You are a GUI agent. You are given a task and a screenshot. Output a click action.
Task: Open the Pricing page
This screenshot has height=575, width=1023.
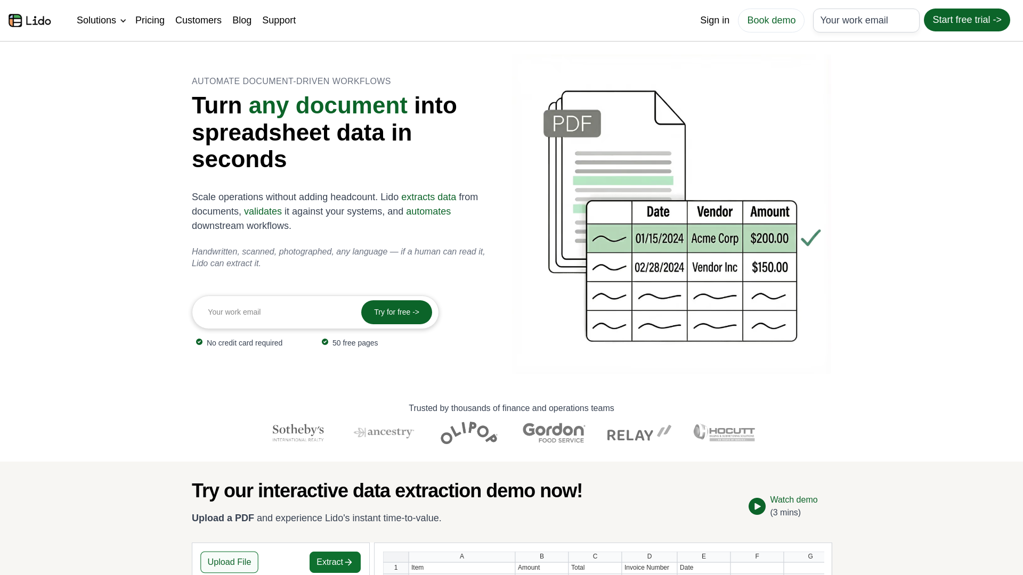coord(150,20)
